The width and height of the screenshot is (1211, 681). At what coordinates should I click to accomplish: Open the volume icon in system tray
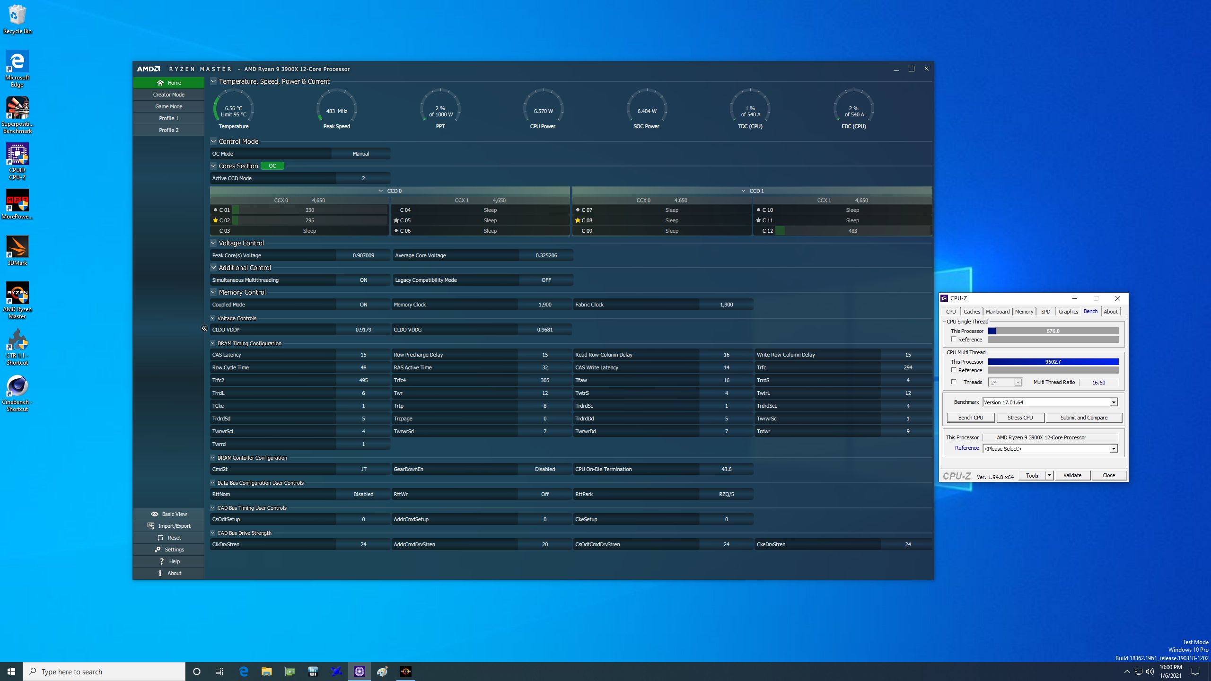[1150, 672]
